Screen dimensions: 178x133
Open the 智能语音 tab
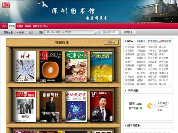[x=37, y=26]
